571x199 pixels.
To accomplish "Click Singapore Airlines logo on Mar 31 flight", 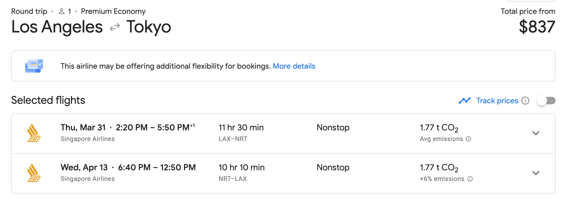I will point(34,133).
